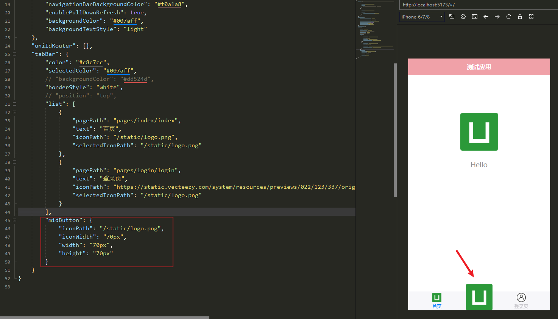
Task: Click the rotate screen icon in preview toolbar
Action: pyautogui.click(x=452, y=17)
